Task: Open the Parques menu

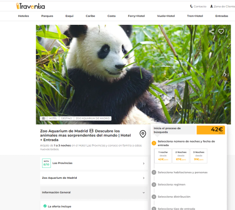Action: [47, 16]
